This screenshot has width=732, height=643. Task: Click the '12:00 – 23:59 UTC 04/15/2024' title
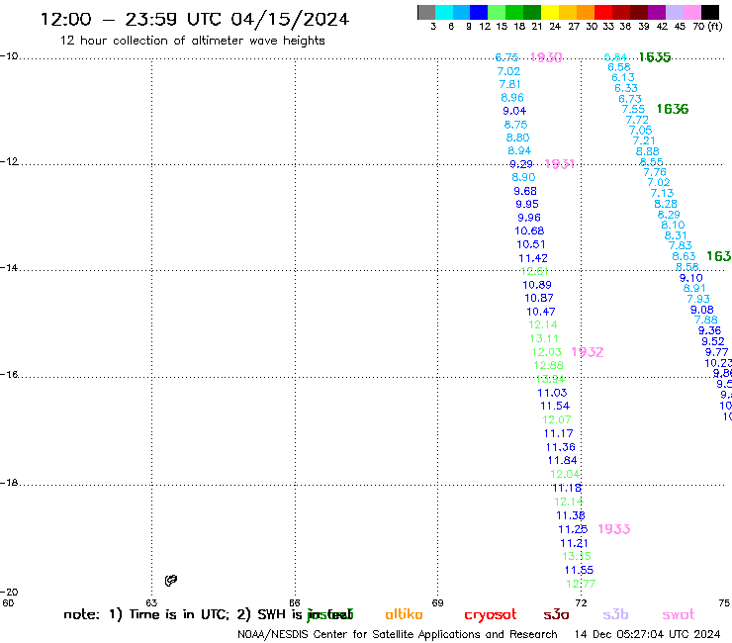[195, 19]
